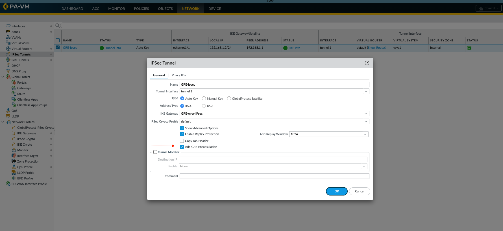Image resolution: width=503 pixels, height=231 pixels.
Task: Open the IKE Info link
Action: (x=295, y=48)
